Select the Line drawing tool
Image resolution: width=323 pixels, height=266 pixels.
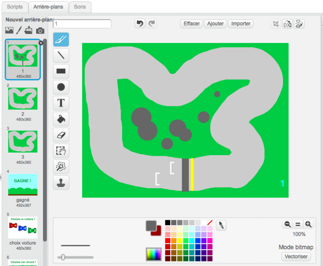[61, 55]
